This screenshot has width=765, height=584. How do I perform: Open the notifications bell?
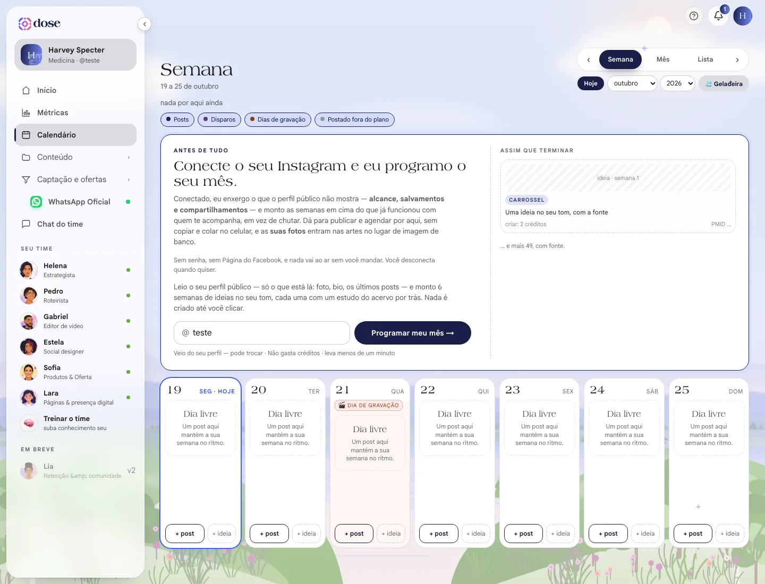pyautogui.click(x=718, y=16)
